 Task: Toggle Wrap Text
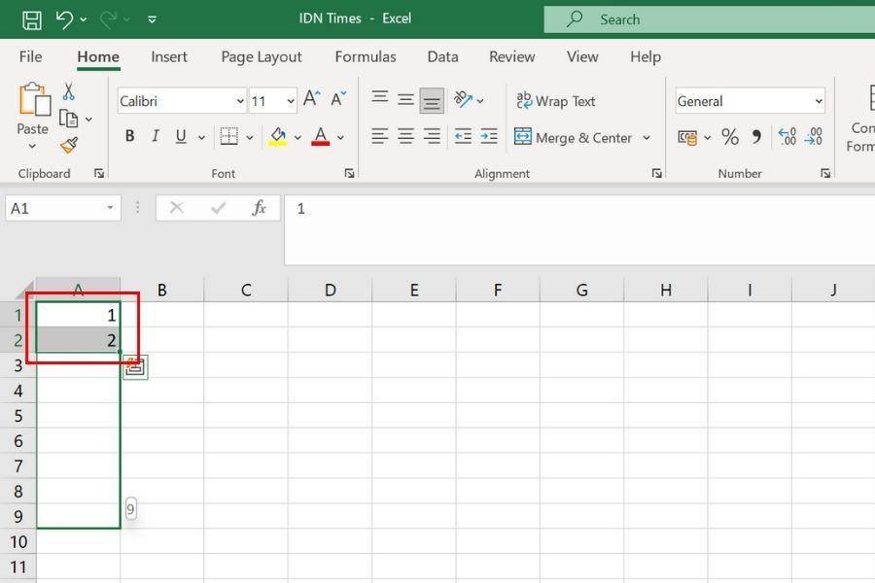click(556, 101)
